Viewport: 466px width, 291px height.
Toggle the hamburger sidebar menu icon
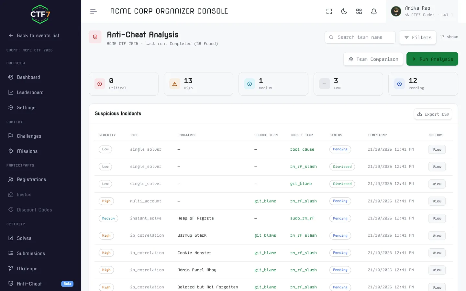click(x=94, y=11)
